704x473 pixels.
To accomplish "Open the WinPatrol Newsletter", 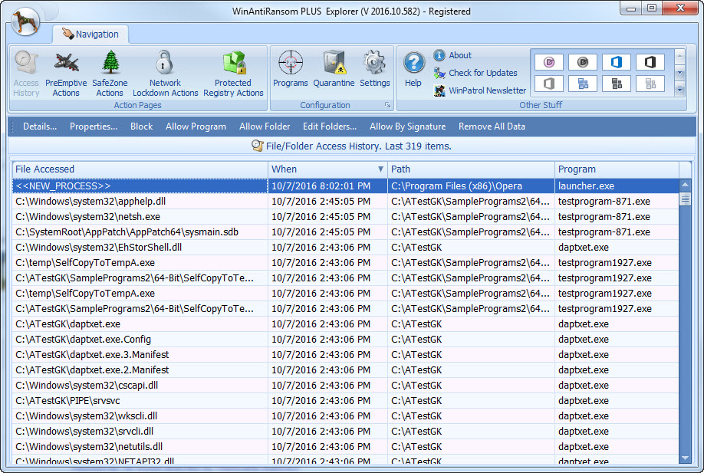I will (479, 90).
